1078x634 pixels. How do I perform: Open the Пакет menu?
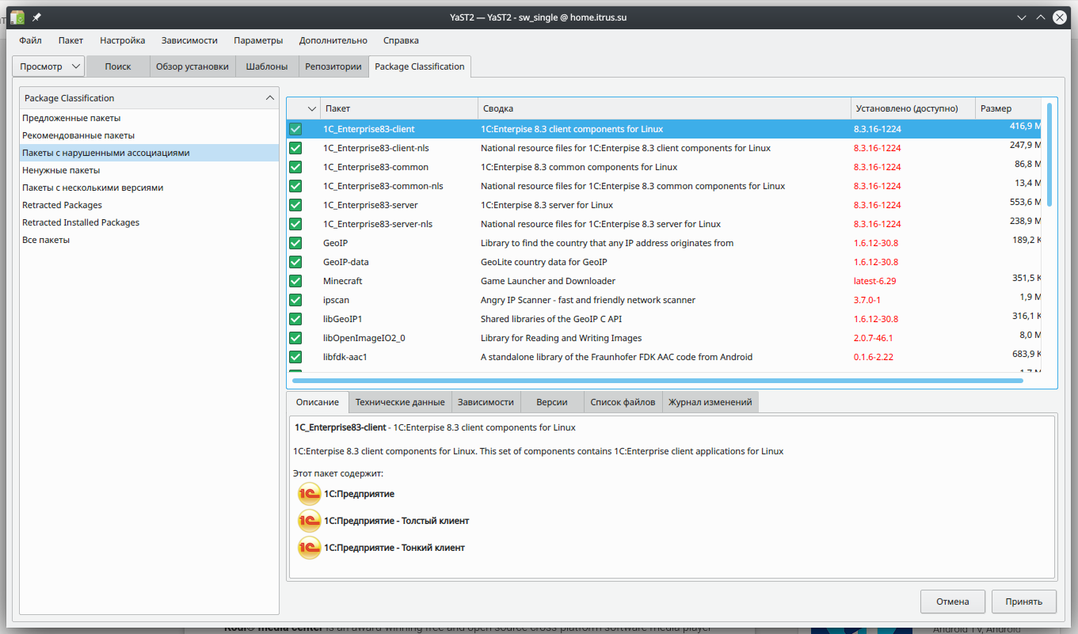click(70, 40)
